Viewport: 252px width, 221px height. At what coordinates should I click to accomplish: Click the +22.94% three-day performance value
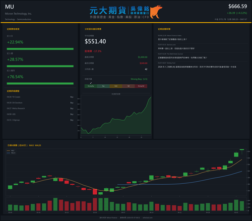15,42
